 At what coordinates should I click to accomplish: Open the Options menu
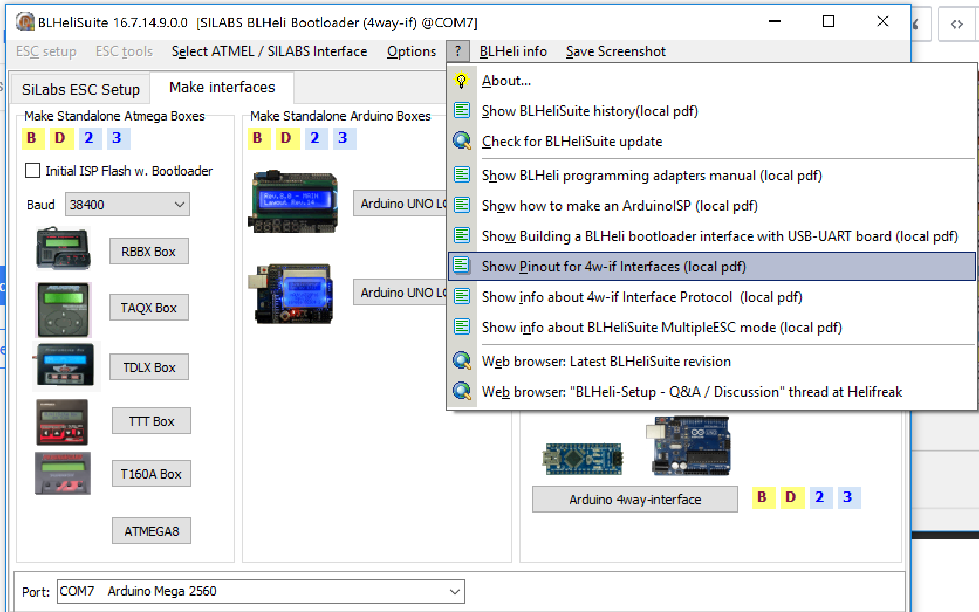[411, 51]
